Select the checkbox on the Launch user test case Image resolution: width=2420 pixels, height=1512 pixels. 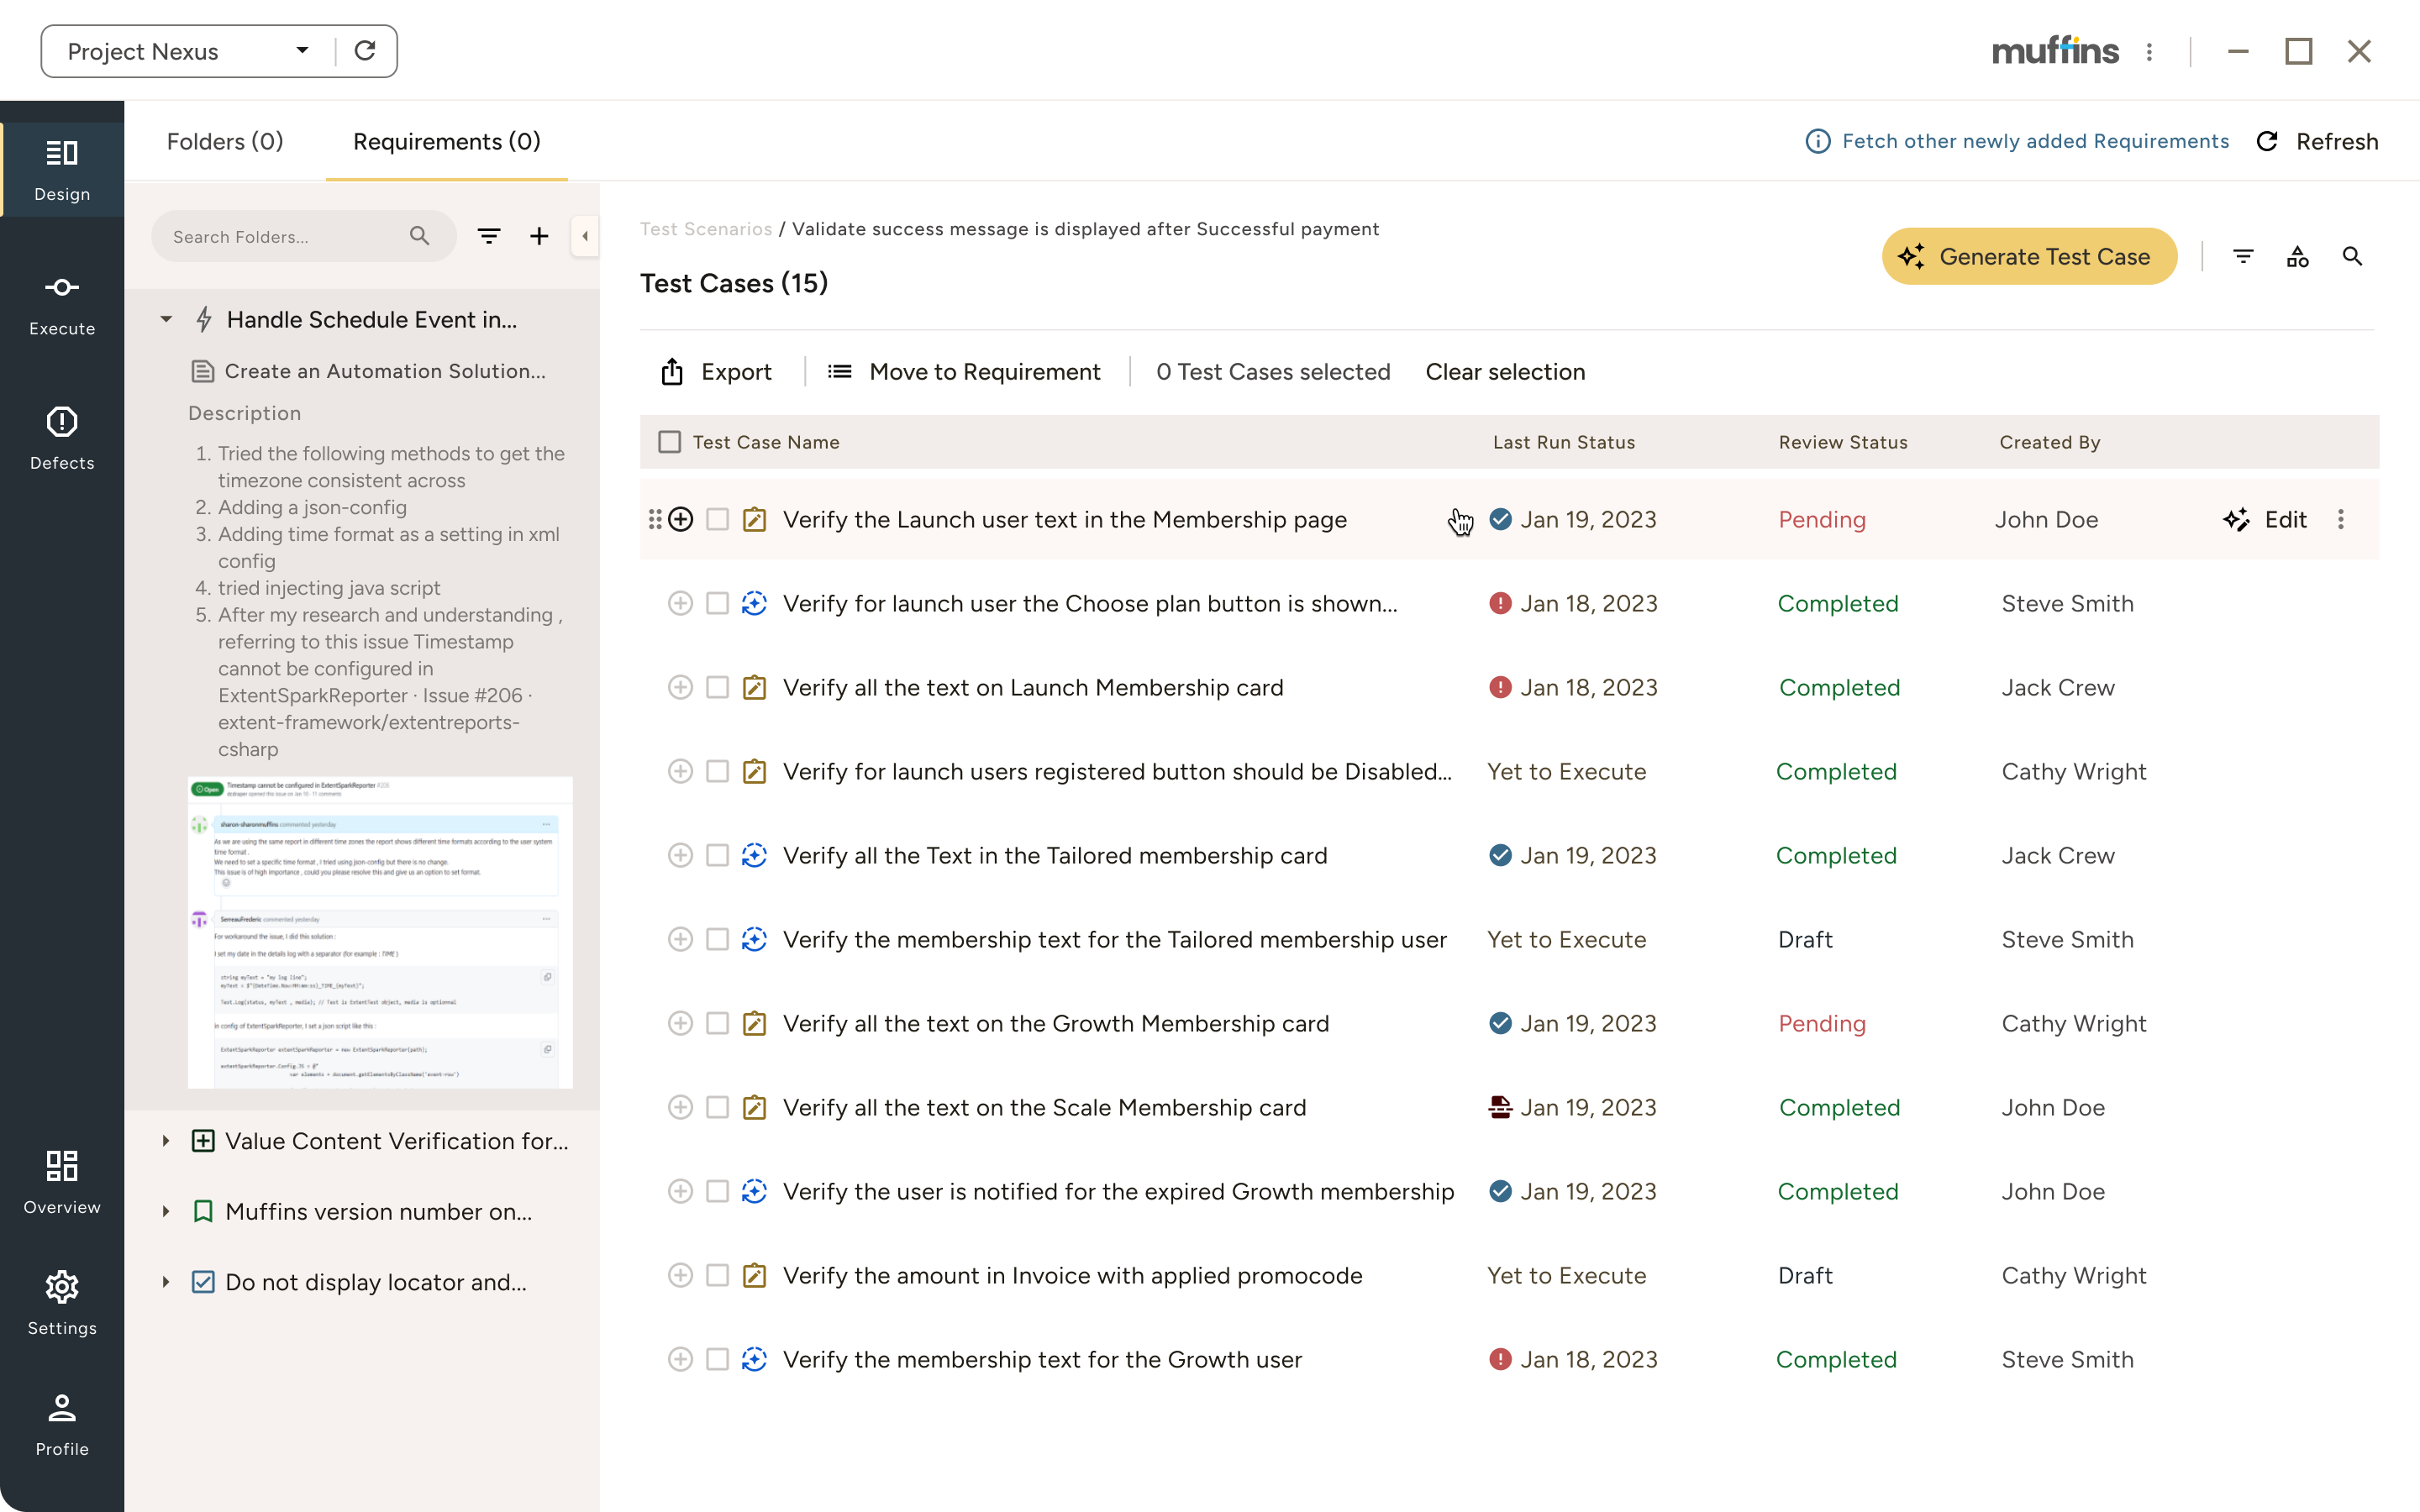coord(718,519)
